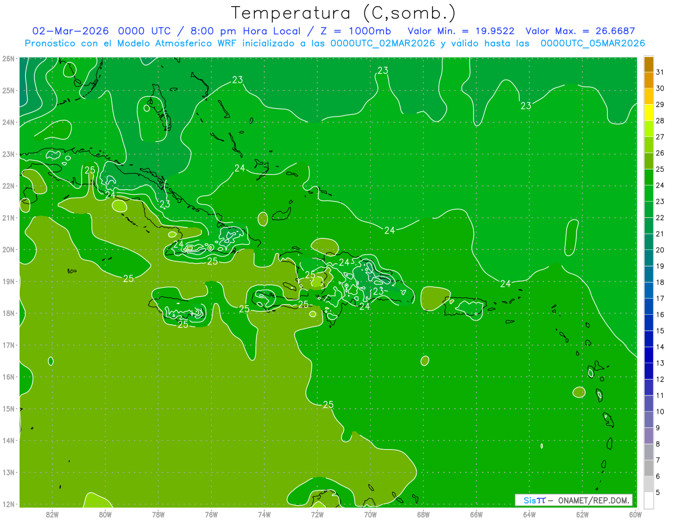
Task: Click the color scale label 16
Action: [x=660, y=314]
